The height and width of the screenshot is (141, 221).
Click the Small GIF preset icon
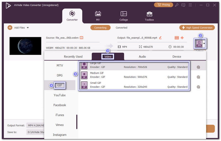pos(84,85)
